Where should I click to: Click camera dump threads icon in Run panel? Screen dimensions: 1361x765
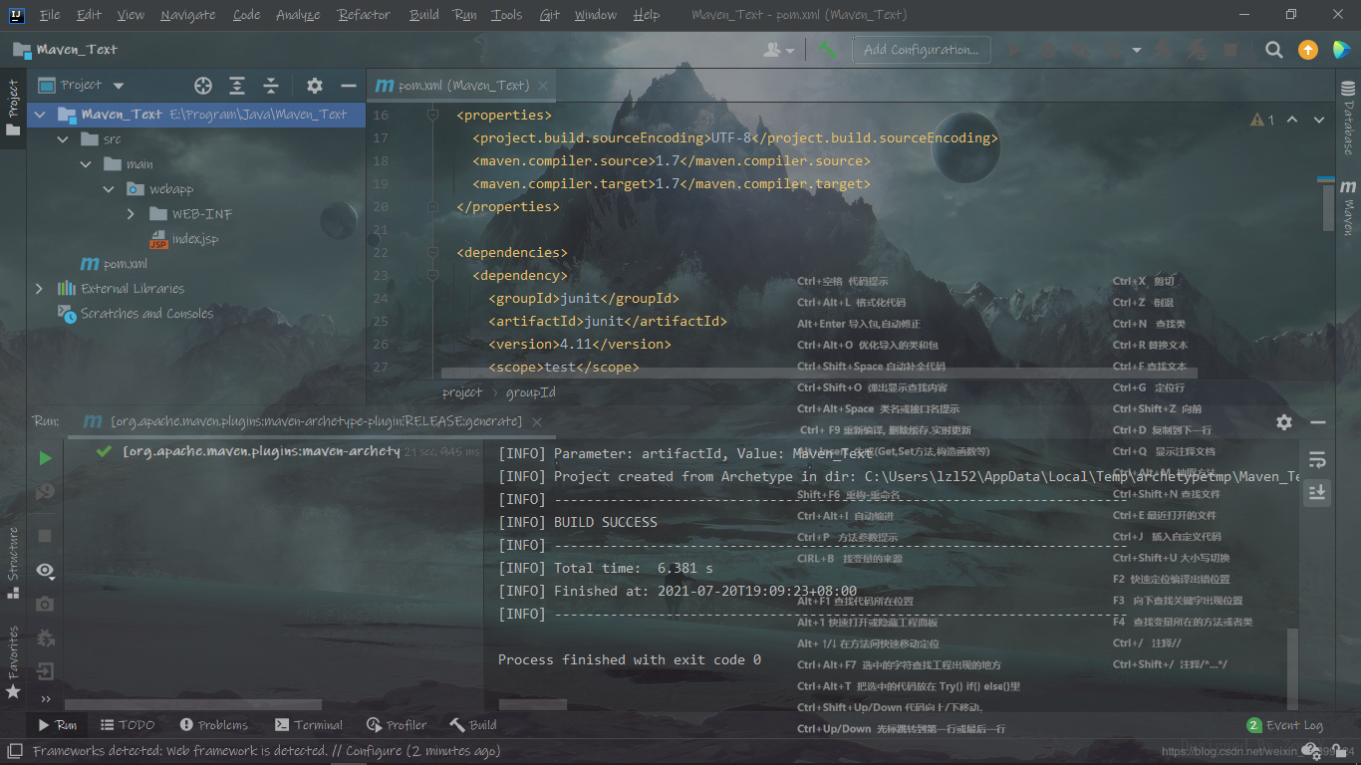[x=45, y=604]
